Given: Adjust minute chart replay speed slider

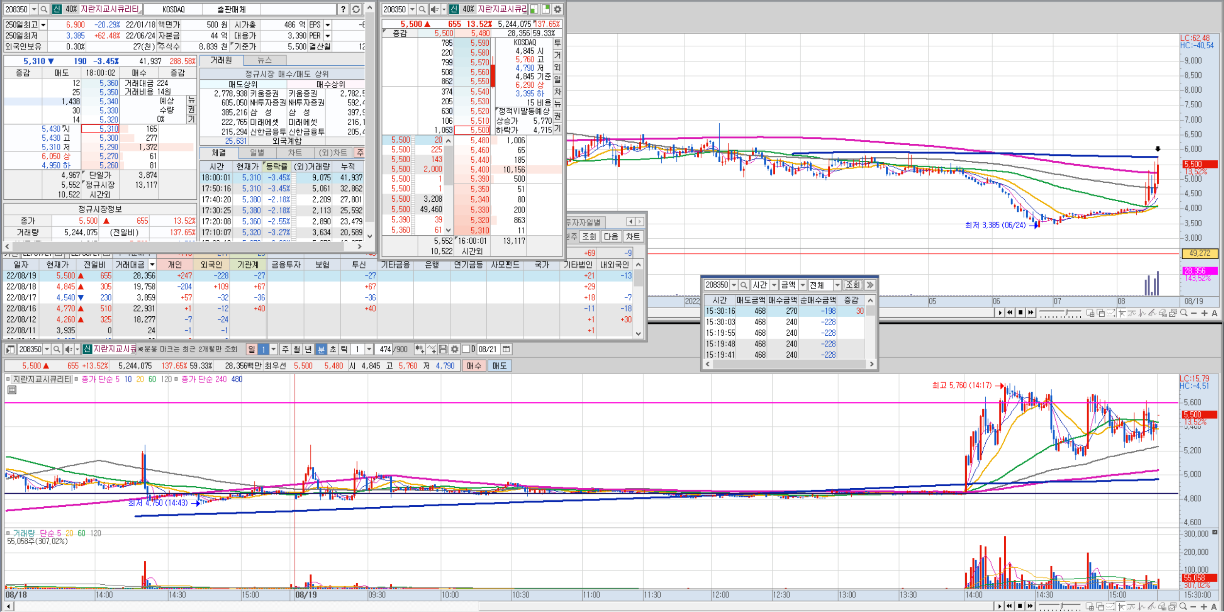Looking at the screenshot, I should (x=1060, y=606).
